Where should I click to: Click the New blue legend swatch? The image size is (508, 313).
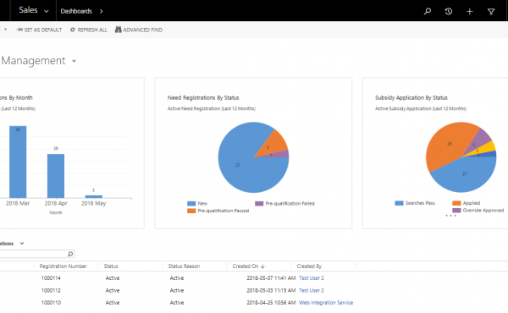191,204
